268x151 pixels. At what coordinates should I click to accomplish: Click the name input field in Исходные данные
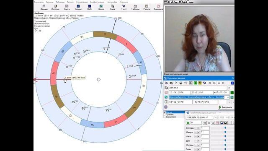point(198,88)
